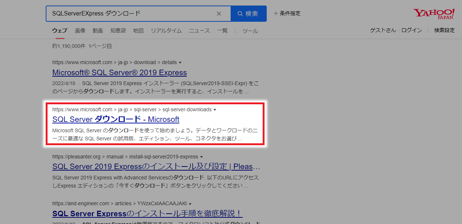Expand dropdown arrow beside pleasanter.org URL
Image resolution: width=462 pixels, height=224 pixels.
click(202, 157)
